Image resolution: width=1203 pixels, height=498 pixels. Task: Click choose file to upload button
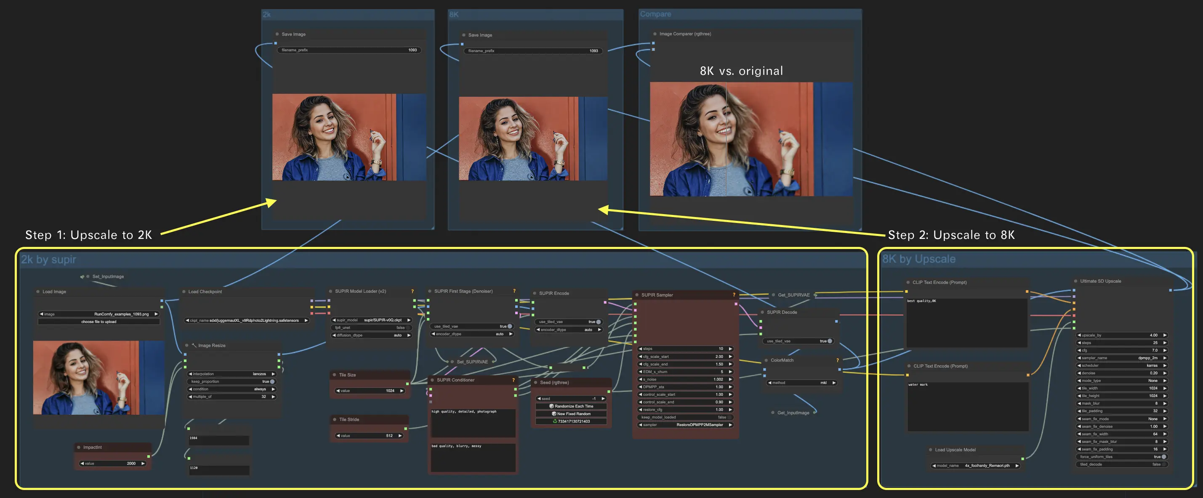(x=98, y=322)
